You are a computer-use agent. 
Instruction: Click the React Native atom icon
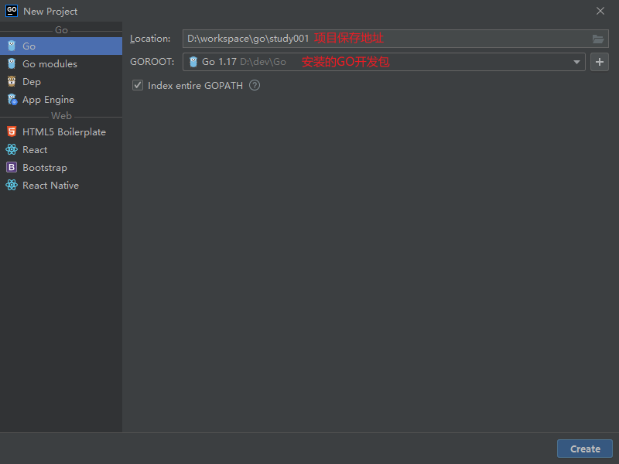12,185
